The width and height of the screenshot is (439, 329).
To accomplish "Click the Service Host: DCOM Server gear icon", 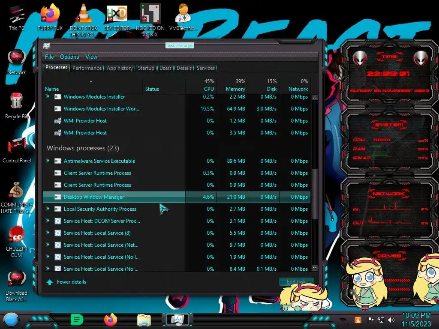I will (58, 221).
